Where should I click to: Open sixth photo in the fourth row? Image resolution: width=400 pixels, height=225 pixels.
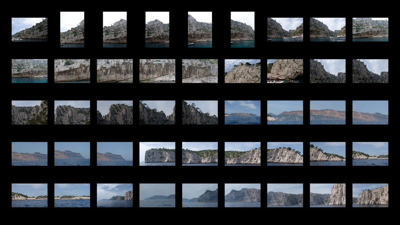[x=243, y=154]
